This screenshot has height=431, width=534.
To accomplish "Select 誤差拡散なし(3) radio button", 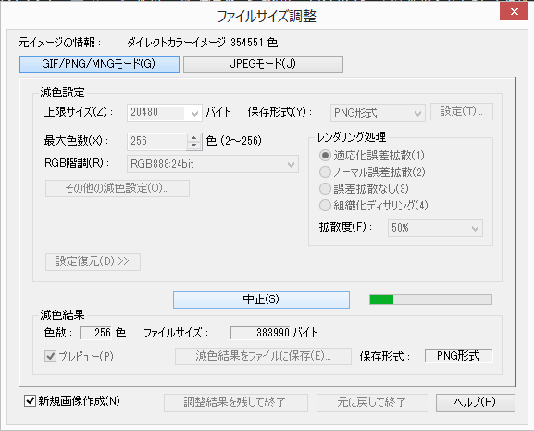I will [x=325, y=188].
